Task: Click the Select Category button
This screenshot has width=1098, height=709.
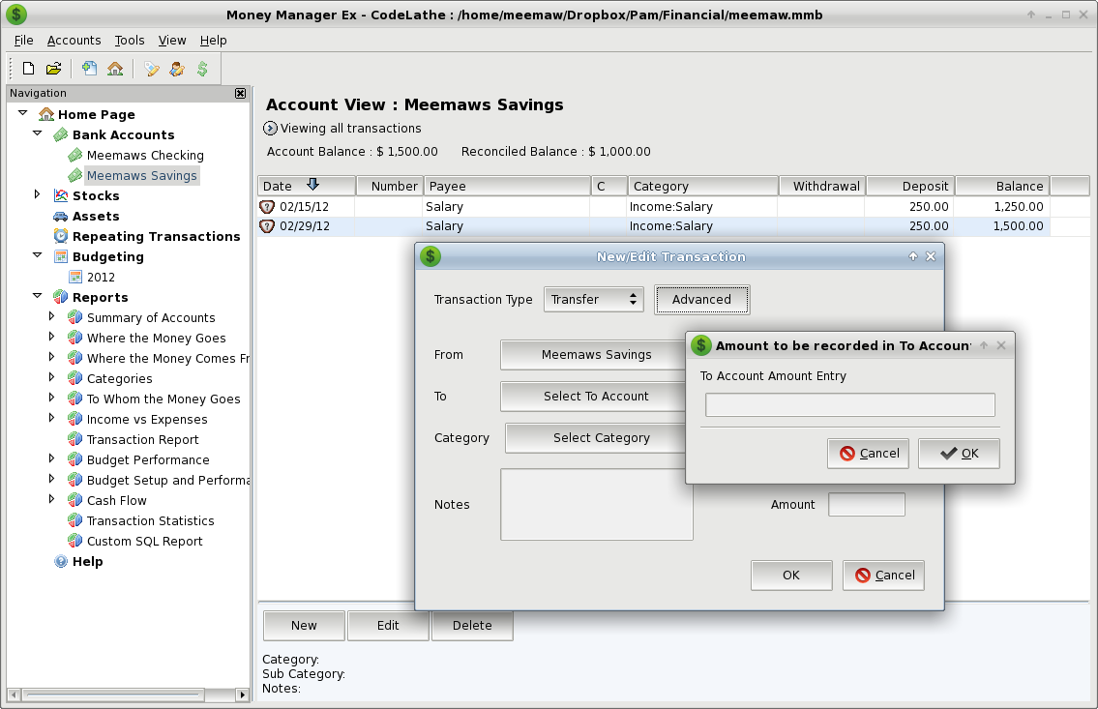Action: (x=595, y=438)
